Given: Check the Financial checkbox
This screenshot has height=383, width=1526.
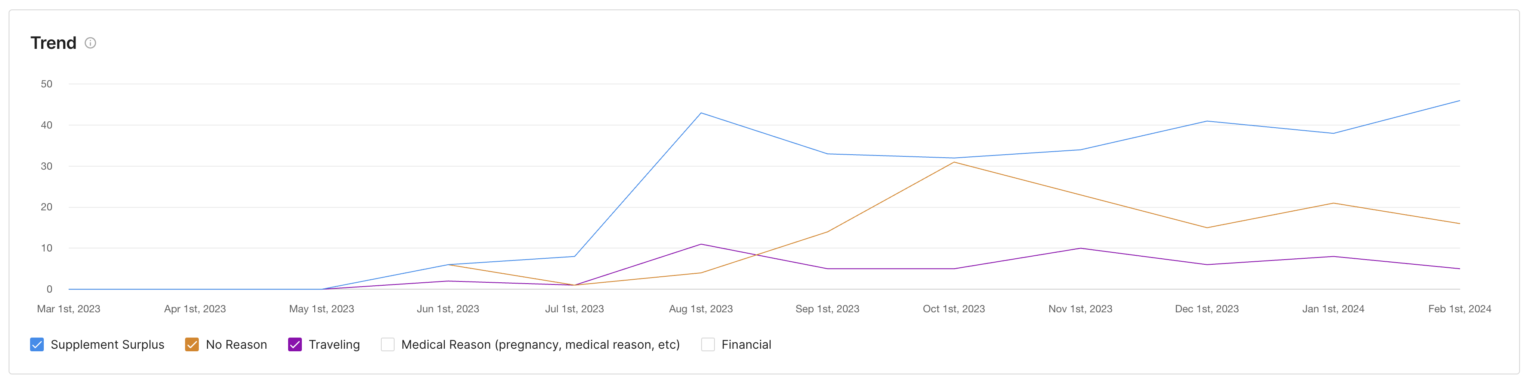Looking at the screenshot, I should [x=707, y=344].
